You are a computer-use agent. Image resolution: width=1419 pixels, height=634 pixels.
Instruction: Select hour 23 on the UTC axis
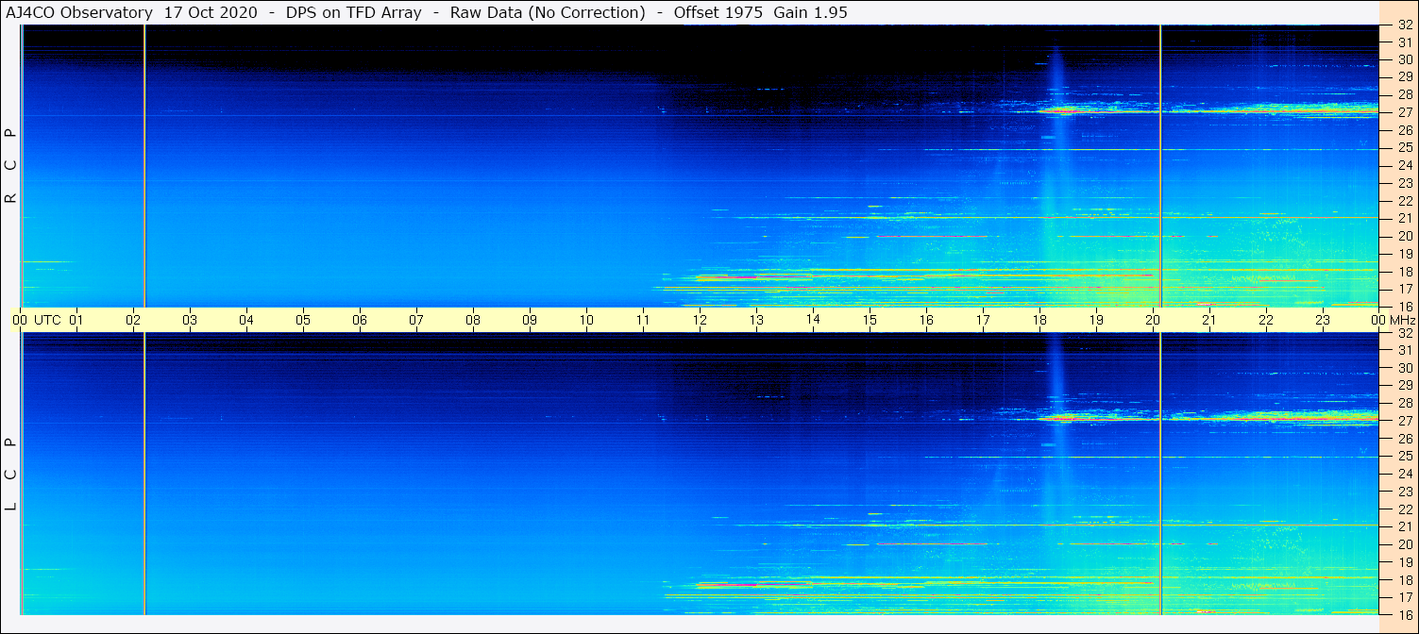[x=1323, y=320]
